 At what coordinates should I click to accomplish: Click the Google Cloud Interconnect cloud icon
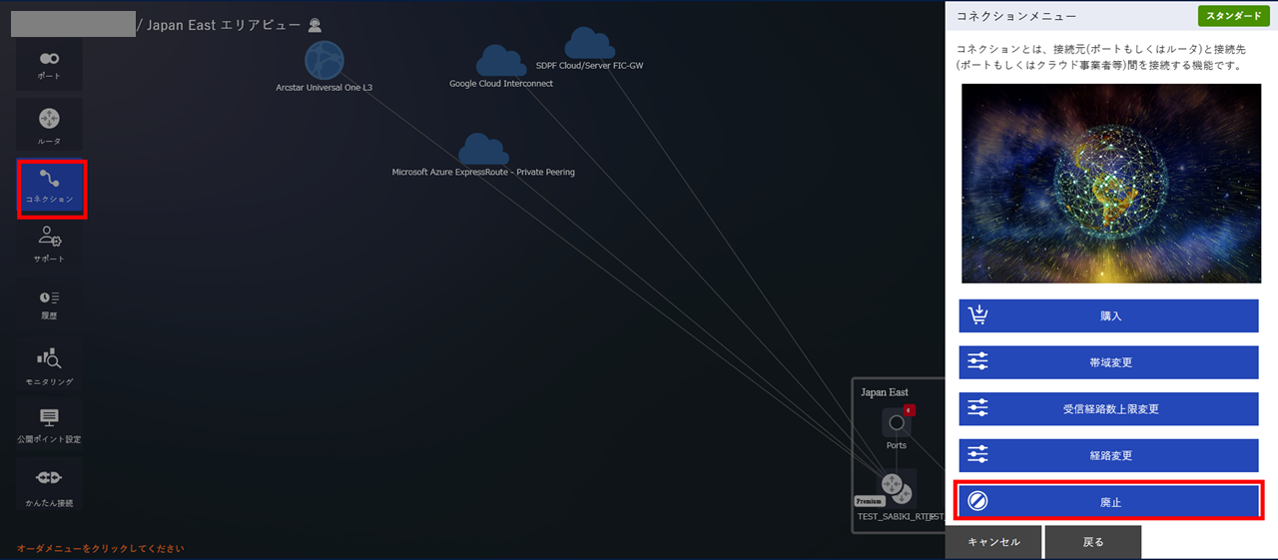tap(501, 62)
